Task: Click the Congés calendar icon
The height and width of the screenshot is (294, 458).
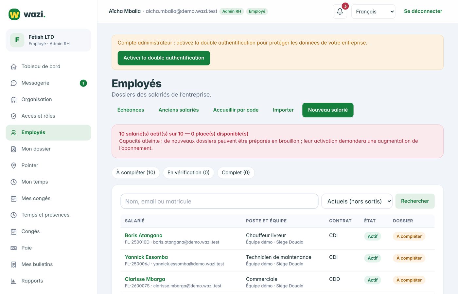Action: (13, 231)
